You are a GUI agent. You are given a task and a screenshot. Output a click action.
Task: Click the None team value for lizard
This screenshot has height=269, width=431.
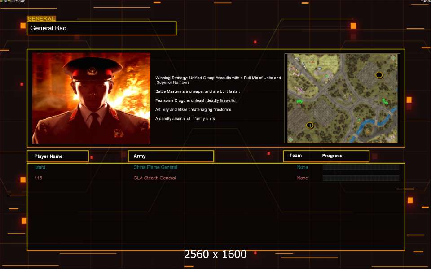click(302, 167)
